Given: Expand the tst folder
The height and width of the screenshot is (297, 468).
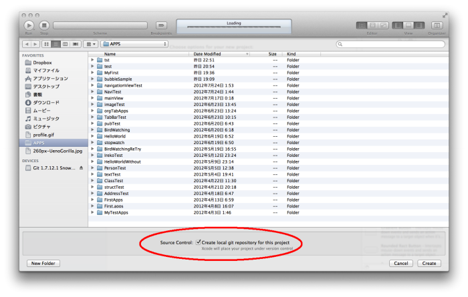Looking at the screenshot, I should (x=92, y=60).
